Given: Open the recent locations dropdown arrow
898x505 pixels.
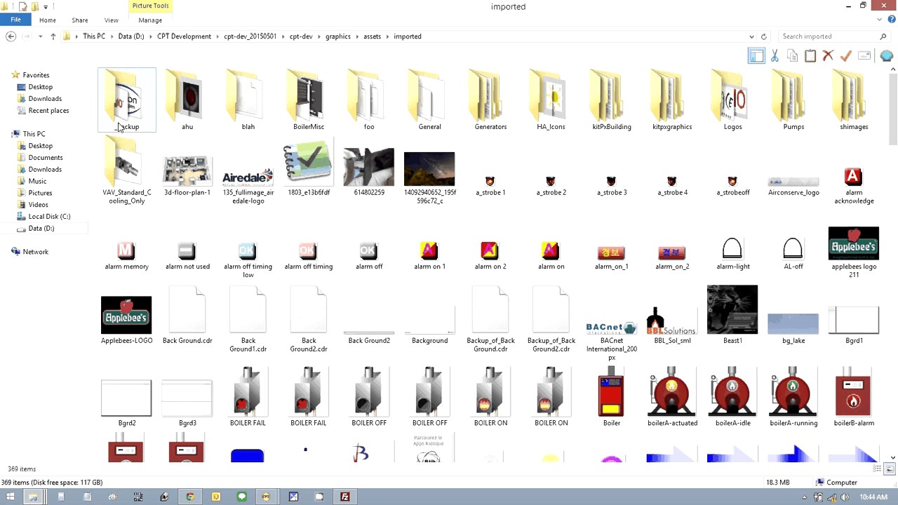Looking at the screenshot, I should point(40,36).
